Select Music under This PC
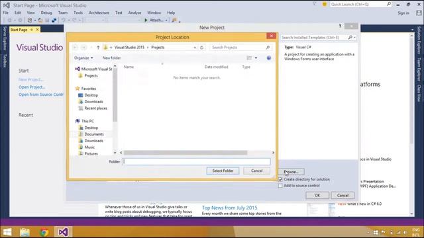 click(x=87, y=147)
